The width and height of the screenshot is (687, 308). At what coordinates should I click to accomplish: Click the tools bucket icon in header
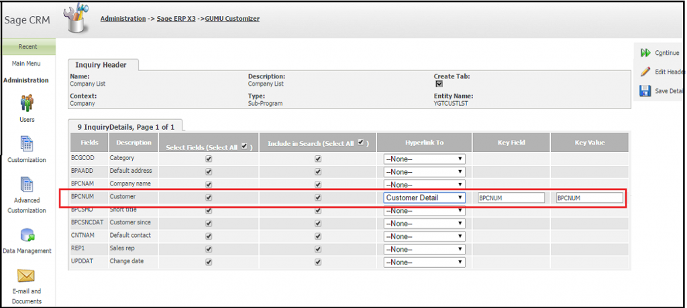tap(78, 18)
